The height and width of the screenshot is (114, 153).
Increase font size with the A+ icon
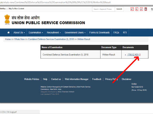[x=132, y=9]
